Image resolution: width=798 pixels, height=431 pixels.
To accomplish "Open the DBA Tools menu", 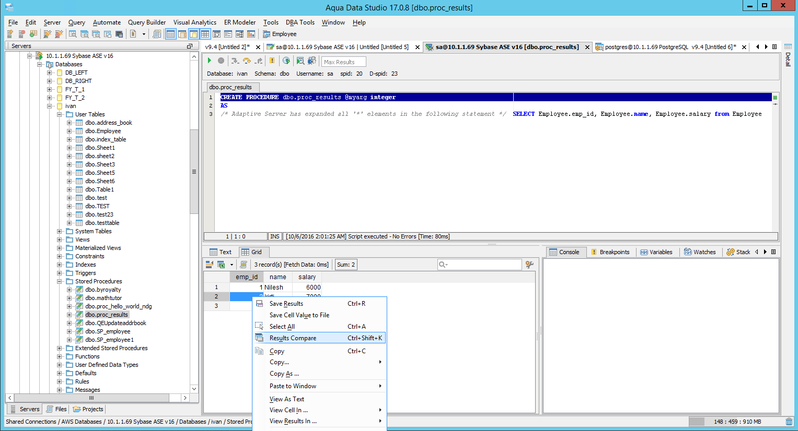I will tap(300, 22).
